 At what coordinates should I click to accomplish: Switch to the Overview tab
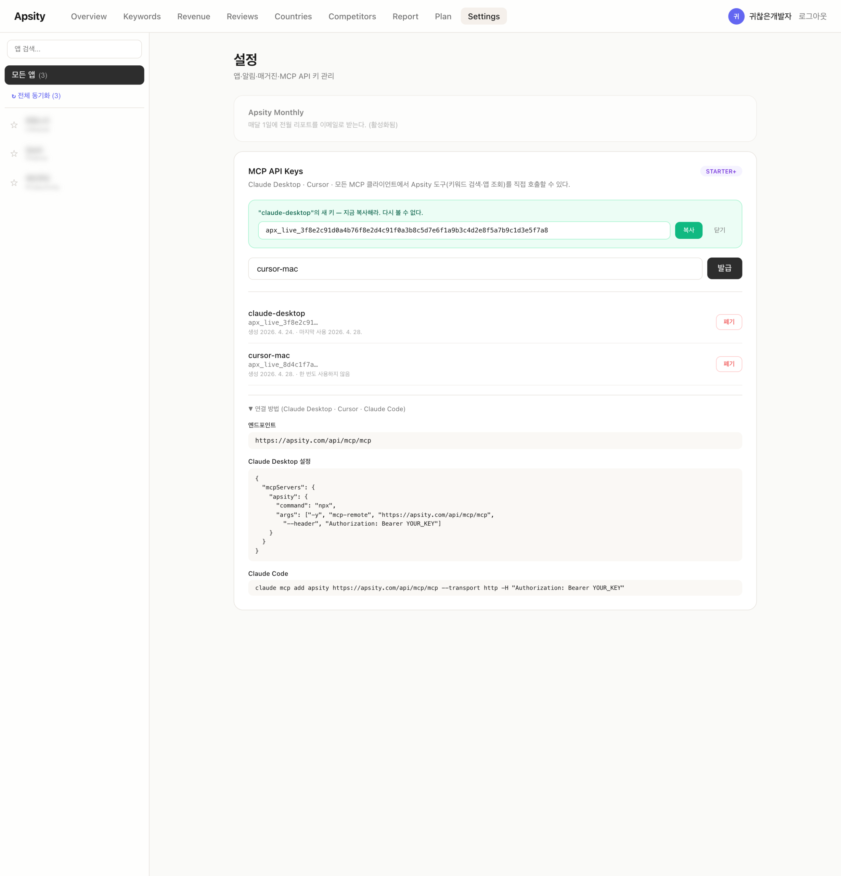tap(88, 16)
